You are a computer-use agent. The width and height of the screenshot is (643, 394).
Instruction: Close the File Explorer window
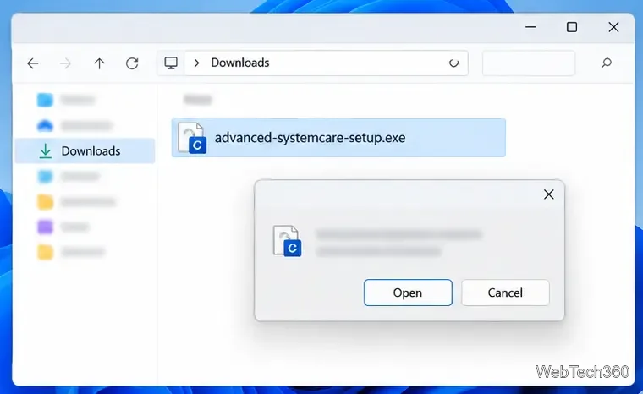pos(613,27)
